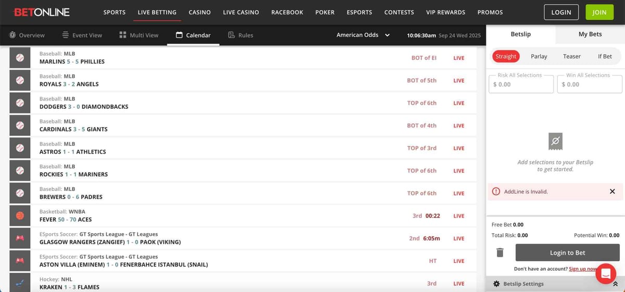Screen dimensions: 625x292
Task: Click the red warning icon in the alert
Action: 496,192
